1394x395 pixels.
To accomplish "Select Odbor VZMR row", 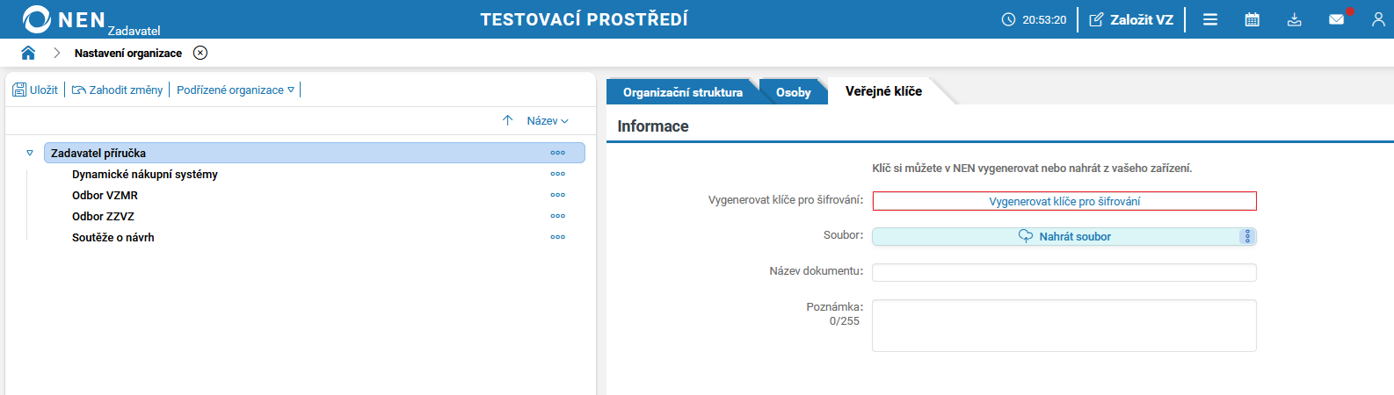I will [105, 195].
